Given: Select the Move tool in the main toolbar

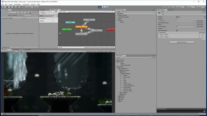Looking at the screenshot, I should pos(7,7).
